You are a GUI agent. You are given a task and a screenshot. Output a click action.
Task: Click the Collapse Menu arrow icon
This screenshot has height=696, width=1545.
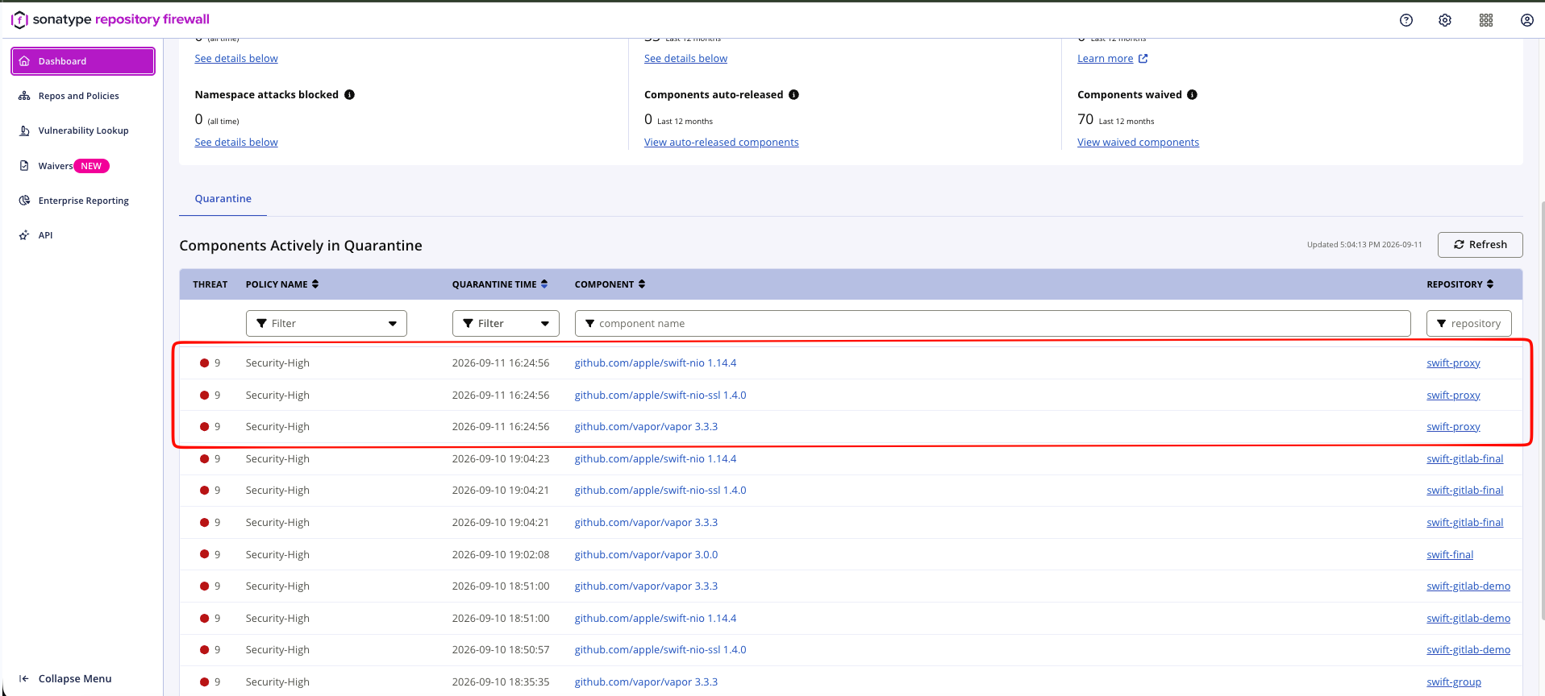pyautogui.click(x=24, y=679)
